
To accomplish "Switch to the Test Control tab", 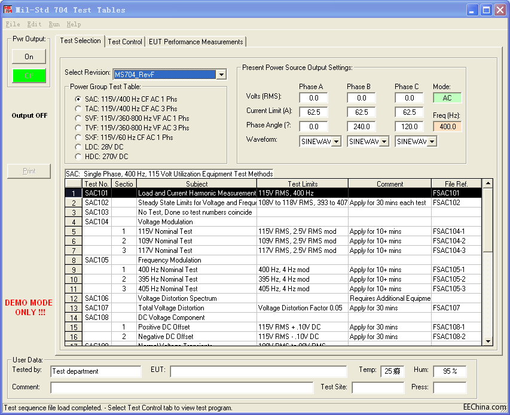I will (125, 42).
